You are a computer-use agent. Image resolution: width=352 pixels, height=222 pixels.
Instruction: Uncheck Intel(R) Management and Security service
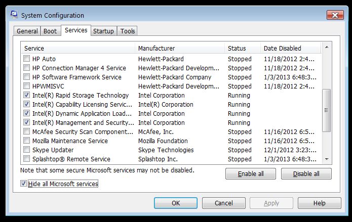pyautogui.click(x=26, y=122)
